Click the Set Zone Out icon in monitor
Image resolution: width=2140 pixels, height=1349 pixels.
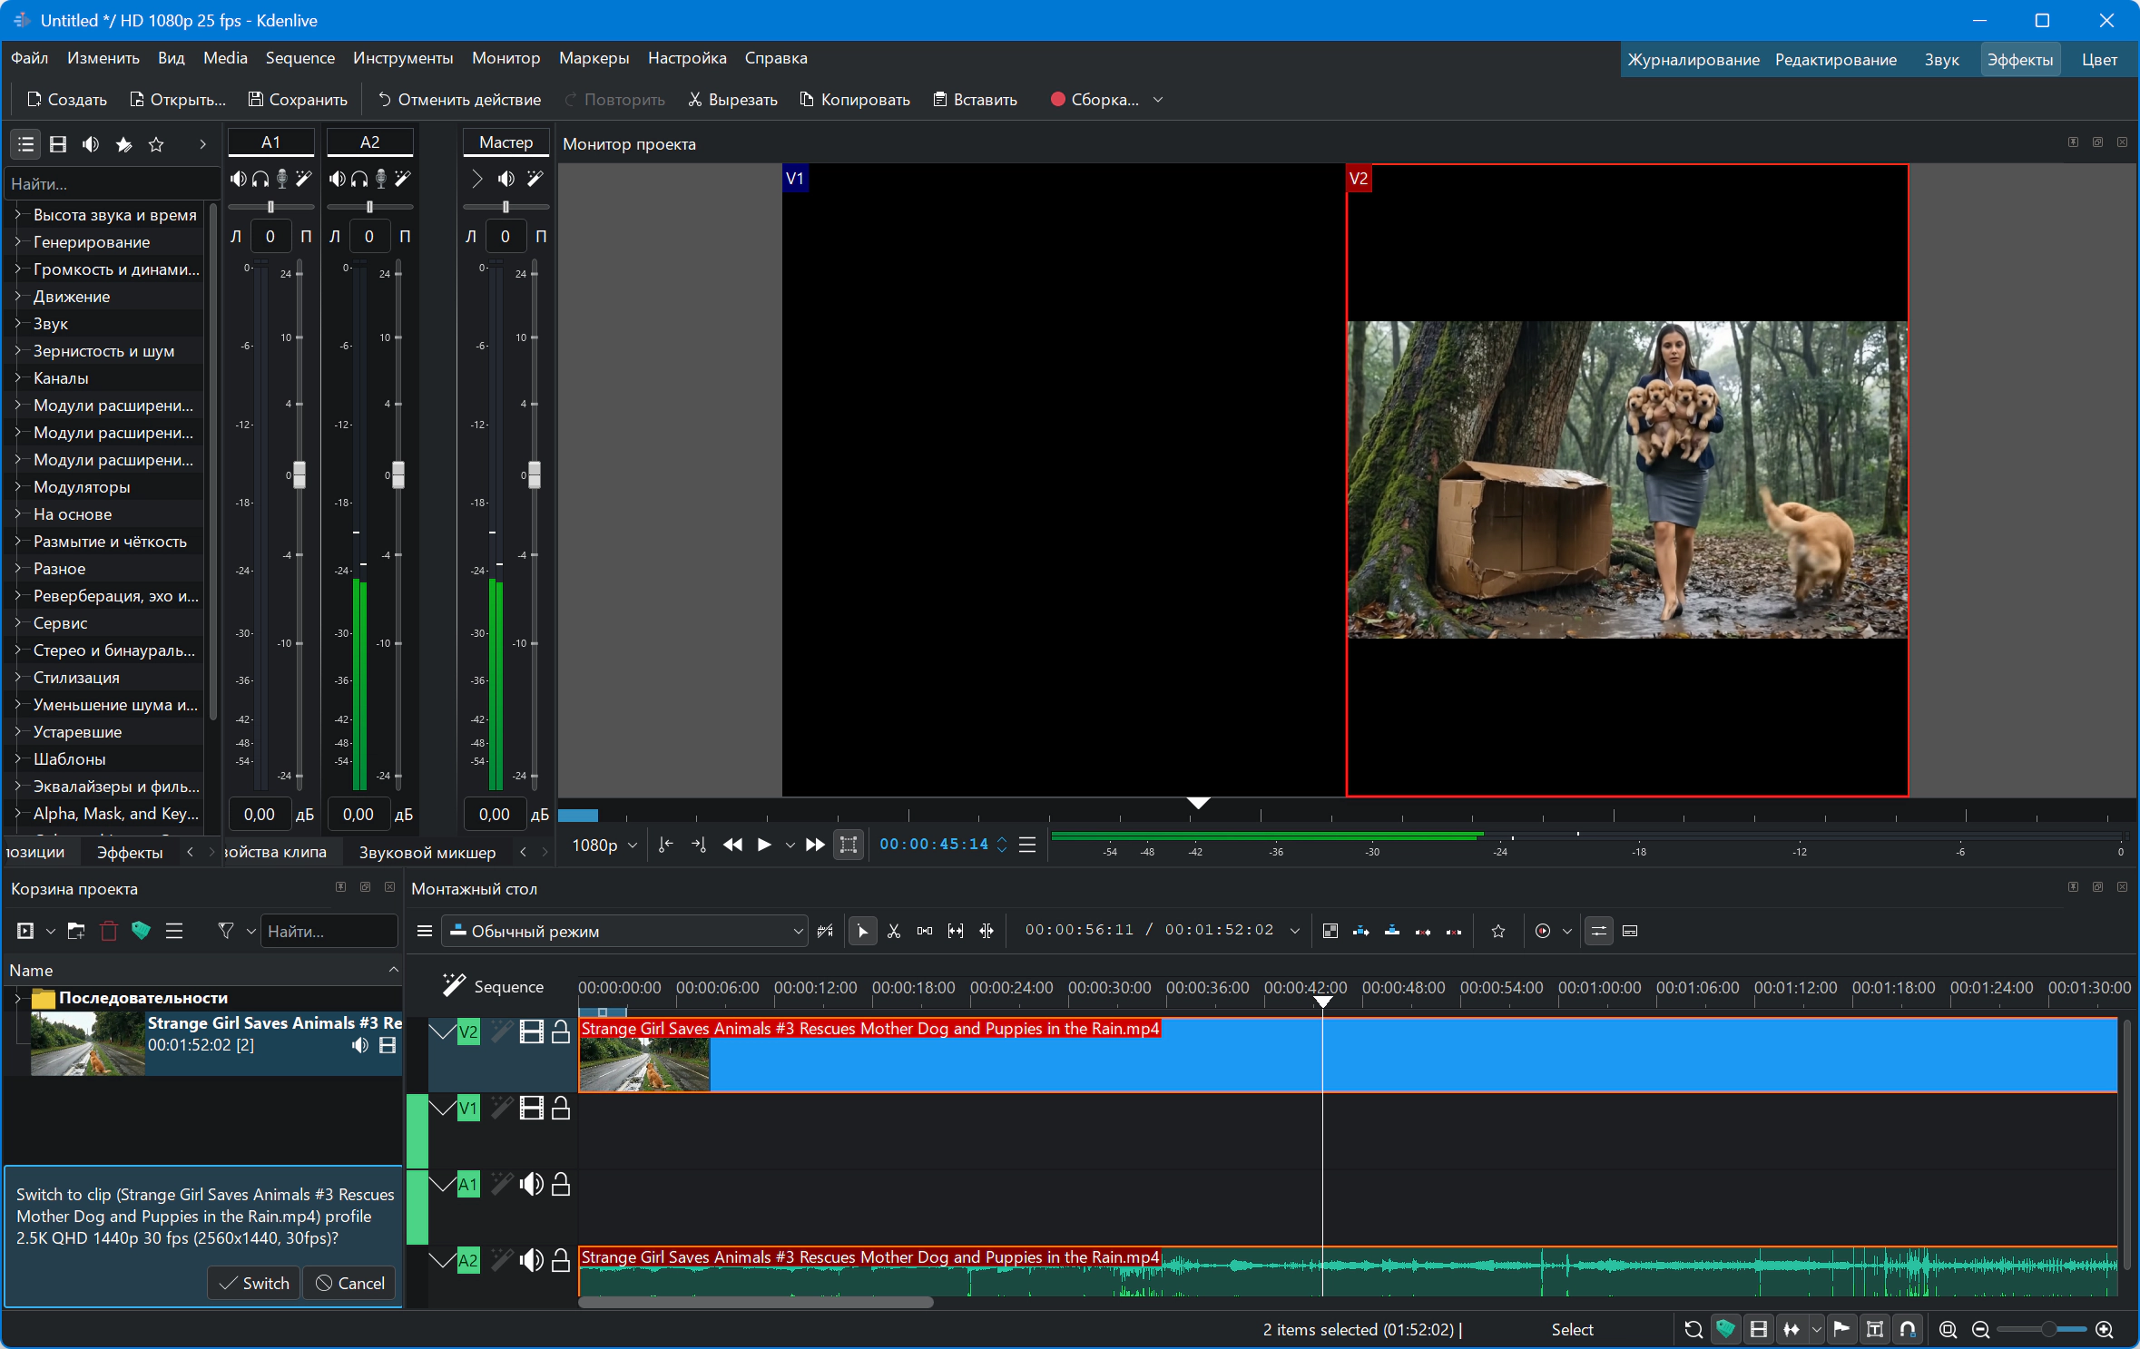point(699,845)
